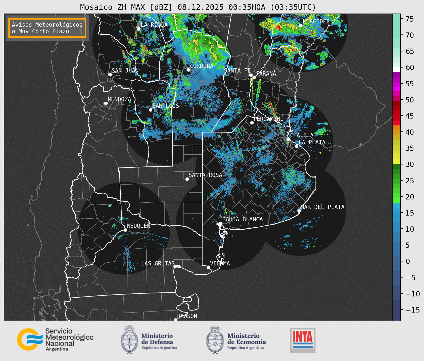
Task: Click the Córdoba city marker dot
Action: [188, 70]
